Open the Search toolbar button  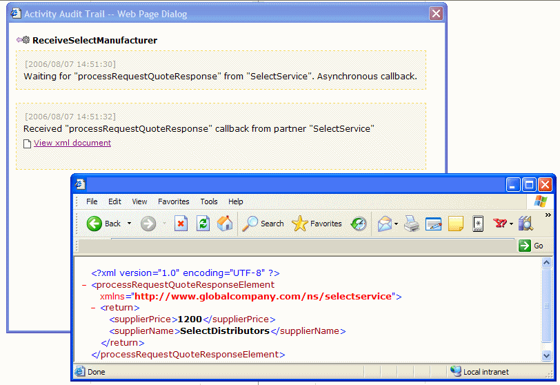click(263, 224)
